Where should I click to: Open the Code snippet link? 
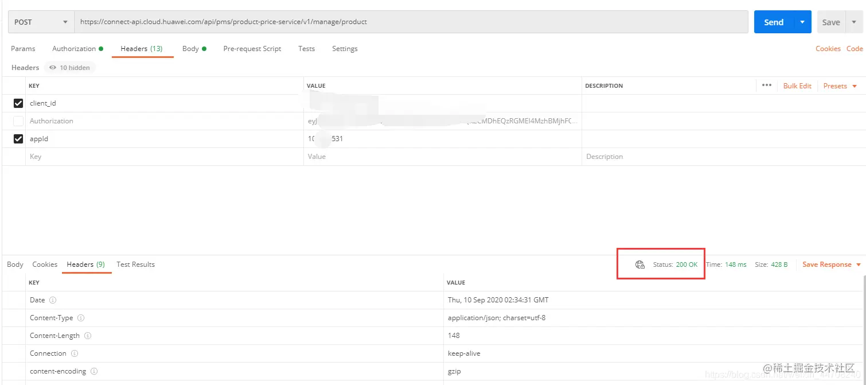point(855,49)
